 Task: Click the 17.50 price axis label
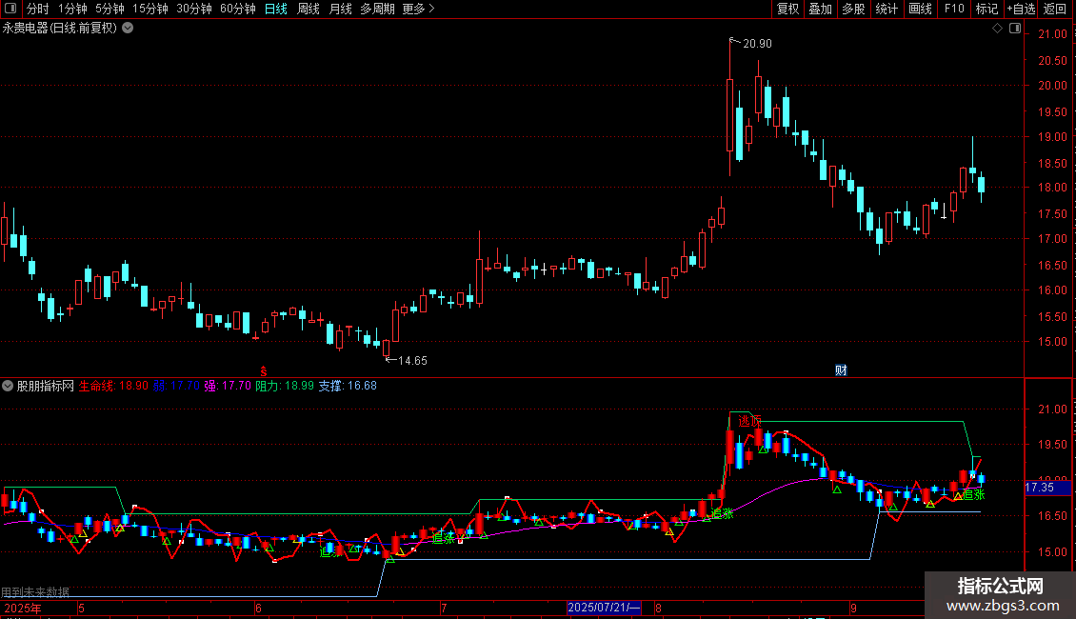click(1052, 214)
